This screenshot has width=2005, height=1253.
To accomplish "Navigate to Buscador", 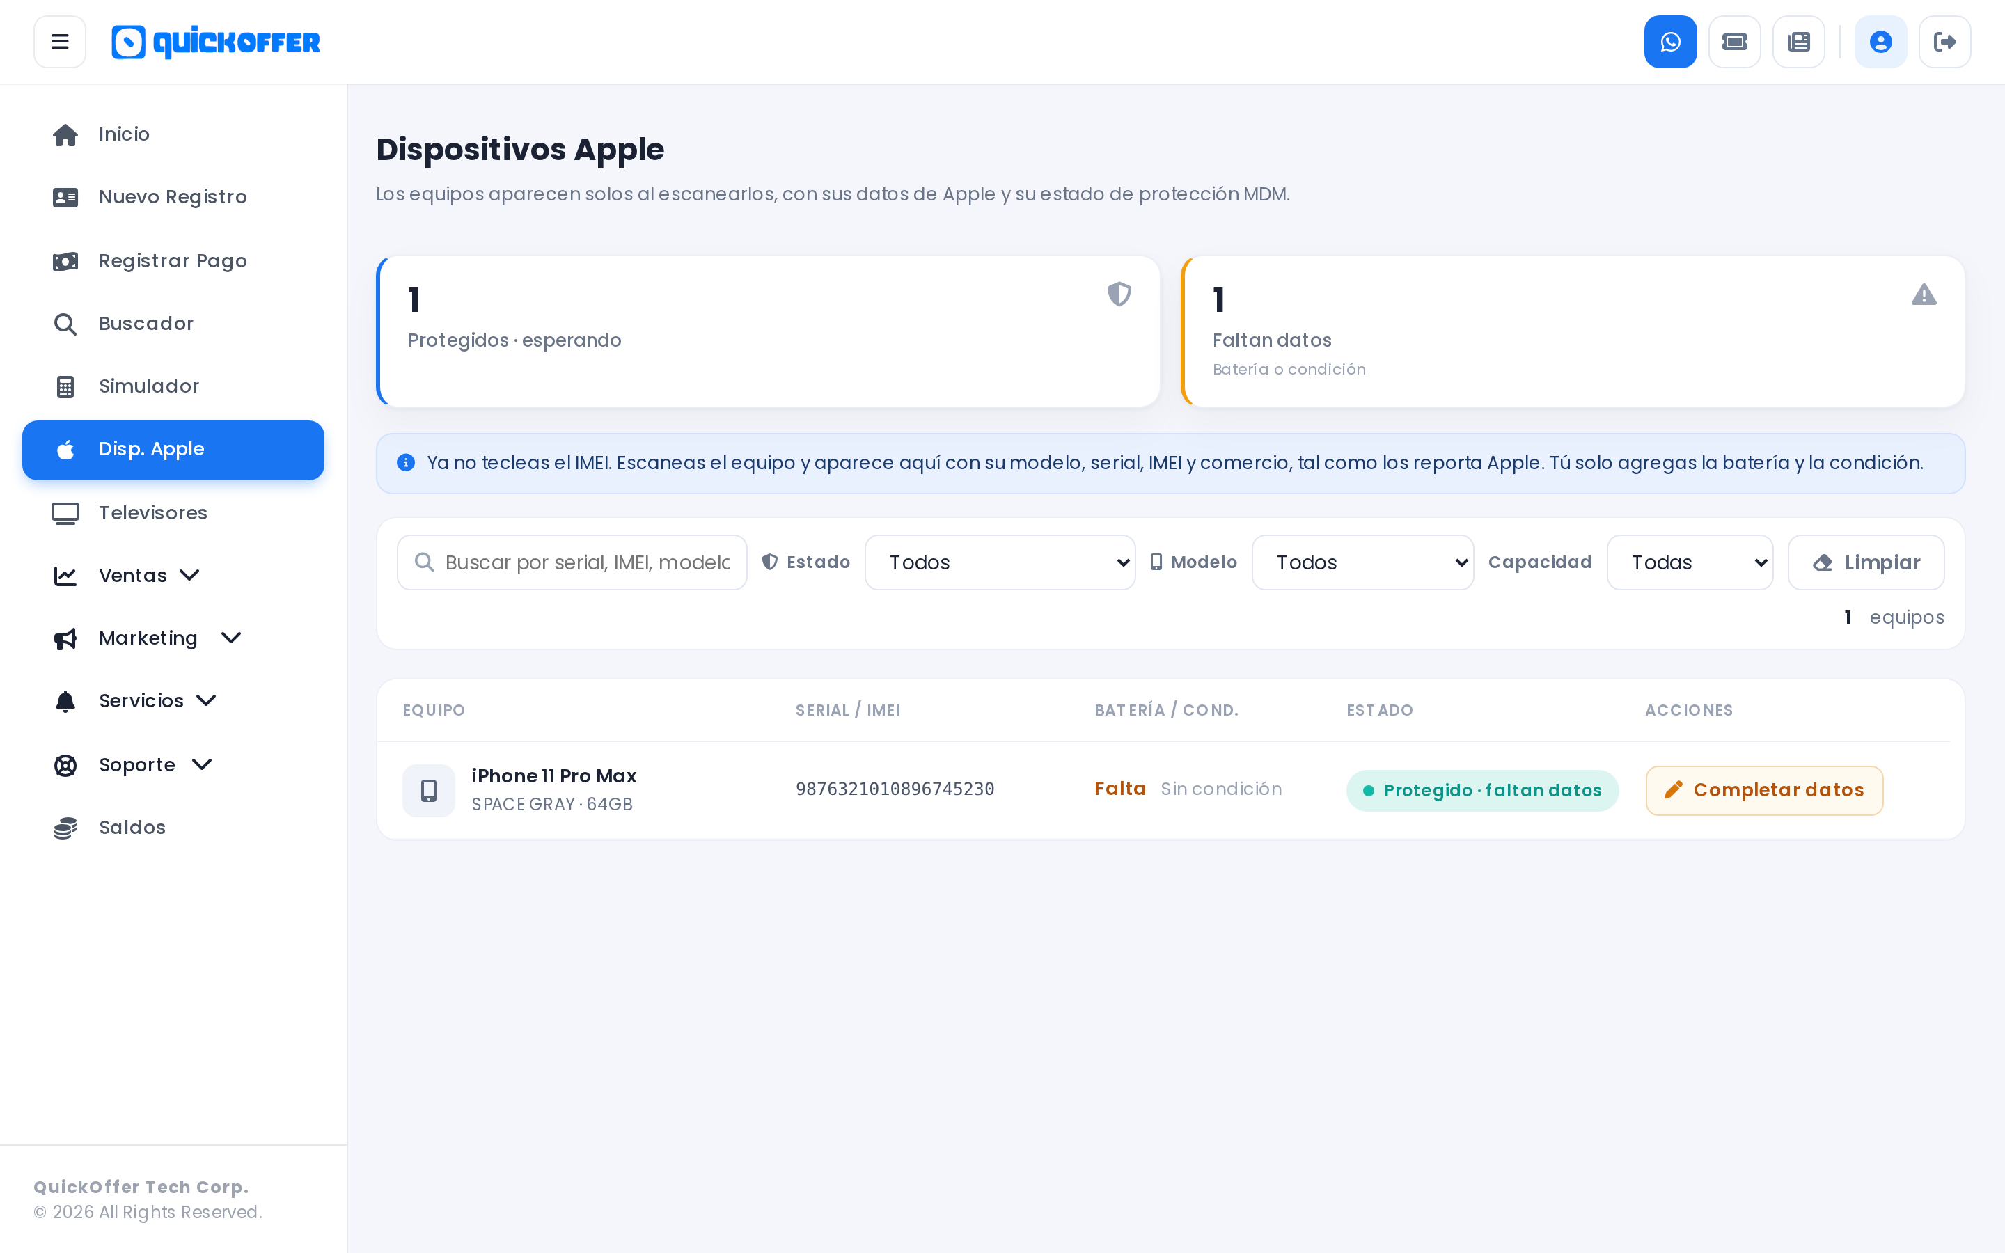I will pos(173,324).
